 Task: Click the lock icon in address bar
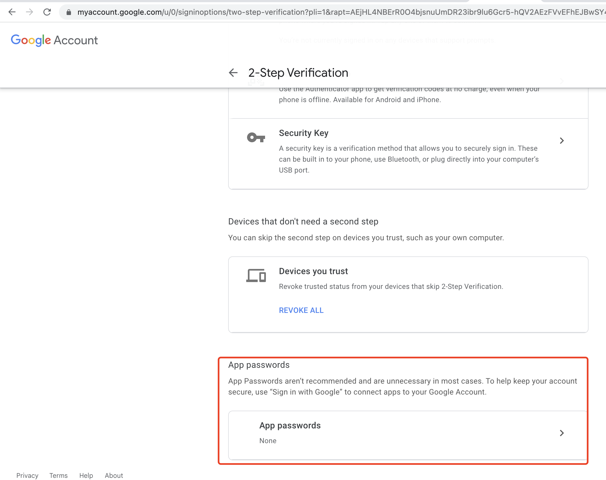(69, 12)
